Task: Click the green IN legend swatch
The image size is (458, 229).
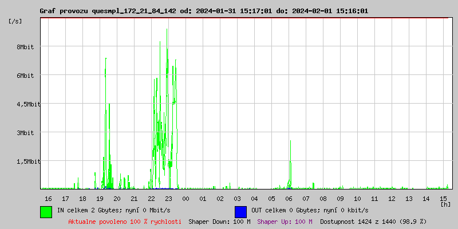Action: [x=46, y=211]
